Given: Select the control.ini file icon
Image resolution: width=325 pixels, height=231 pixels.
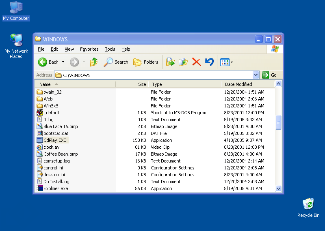Looking at the screenshot, I should tap(39, 168).
